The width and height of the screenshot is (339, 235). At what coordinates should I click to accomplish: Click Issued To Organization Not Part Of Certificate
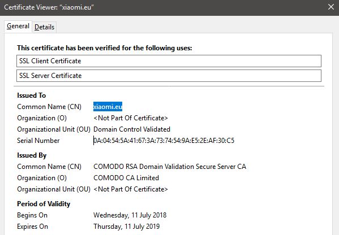(131, 118)
